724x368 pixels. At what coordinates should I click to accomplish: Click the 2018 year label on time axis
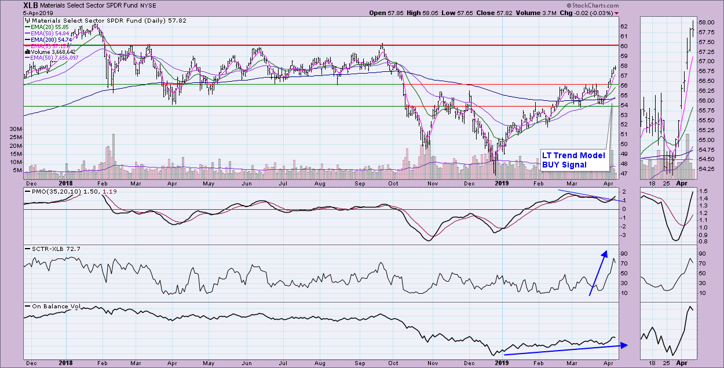(67, 184)
